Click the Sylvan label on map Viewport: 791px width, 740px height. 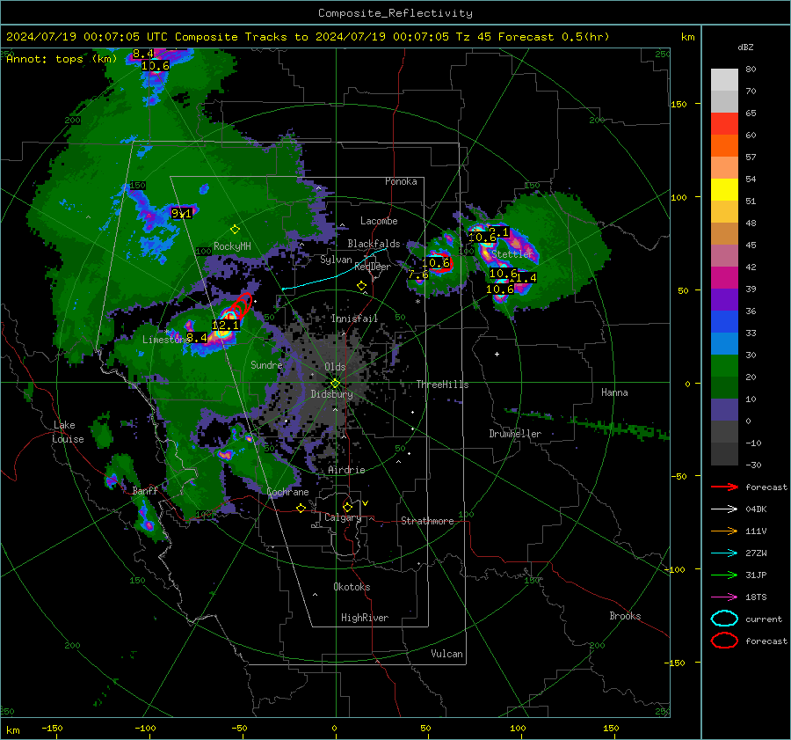[x=336, y=260]
